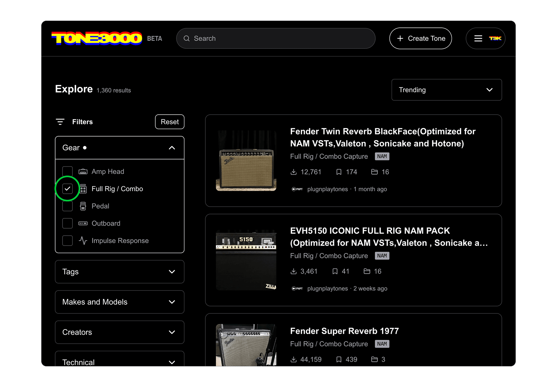557x387 pixels.
Task: Click the filters funnel icon
Action: tap(60, 122)
